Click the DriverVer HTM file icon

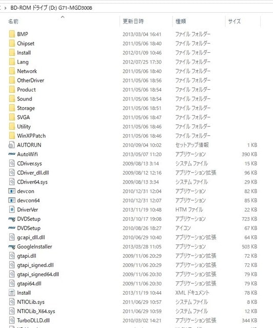[12, 210]
